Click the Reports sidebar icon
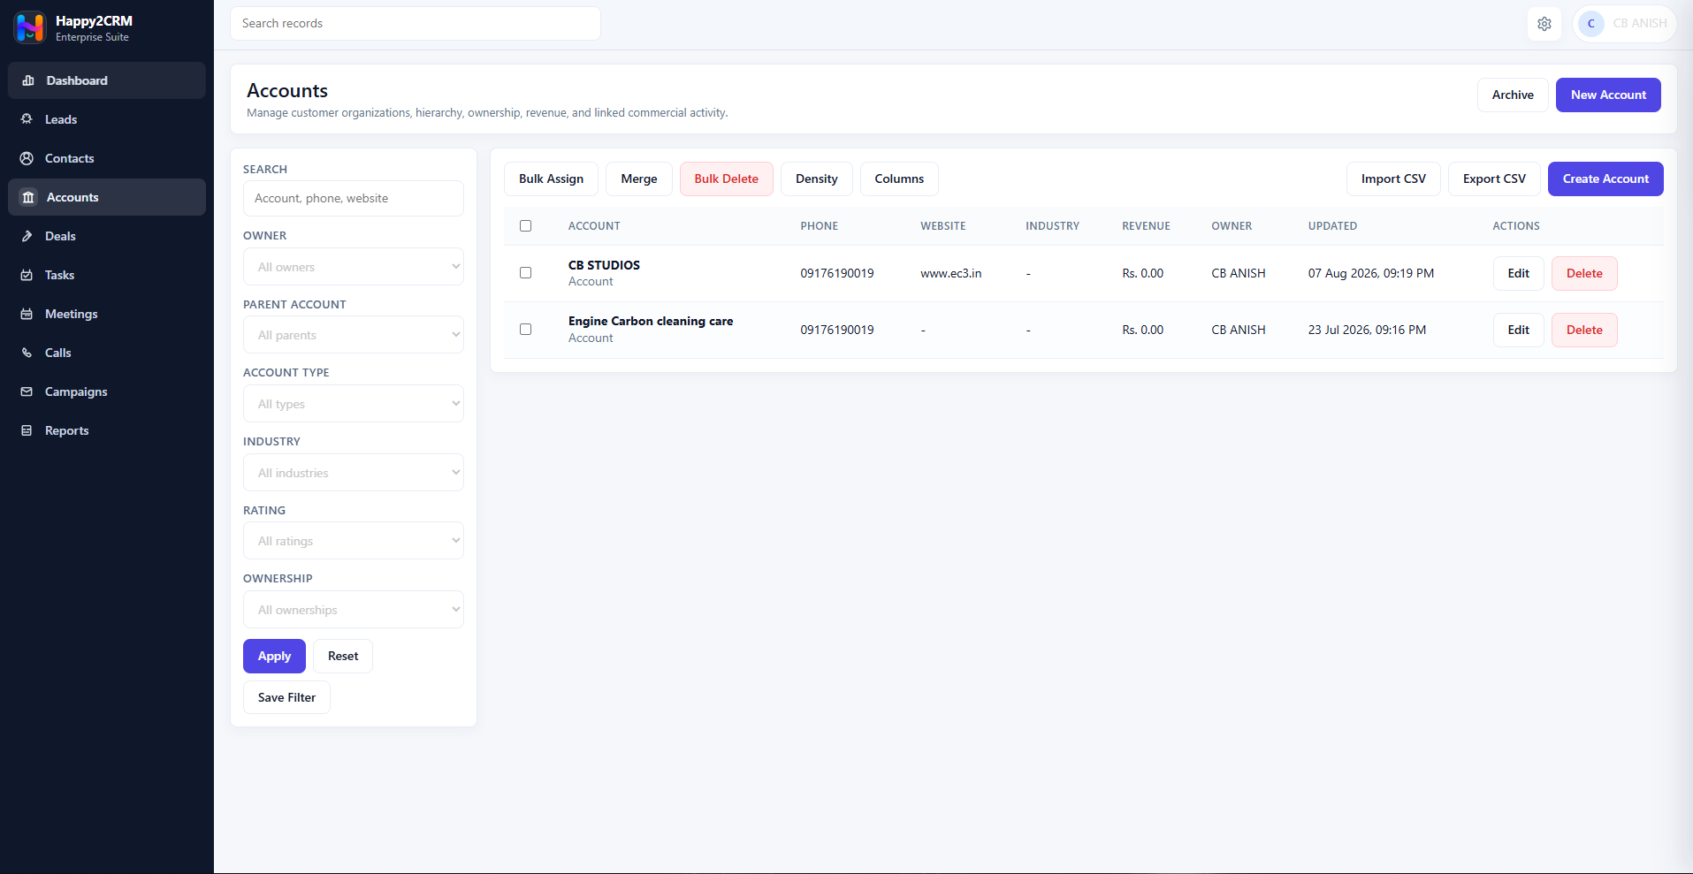Image resolution: width=1693 pixels, height=874 pixels. tap(27, 430)
